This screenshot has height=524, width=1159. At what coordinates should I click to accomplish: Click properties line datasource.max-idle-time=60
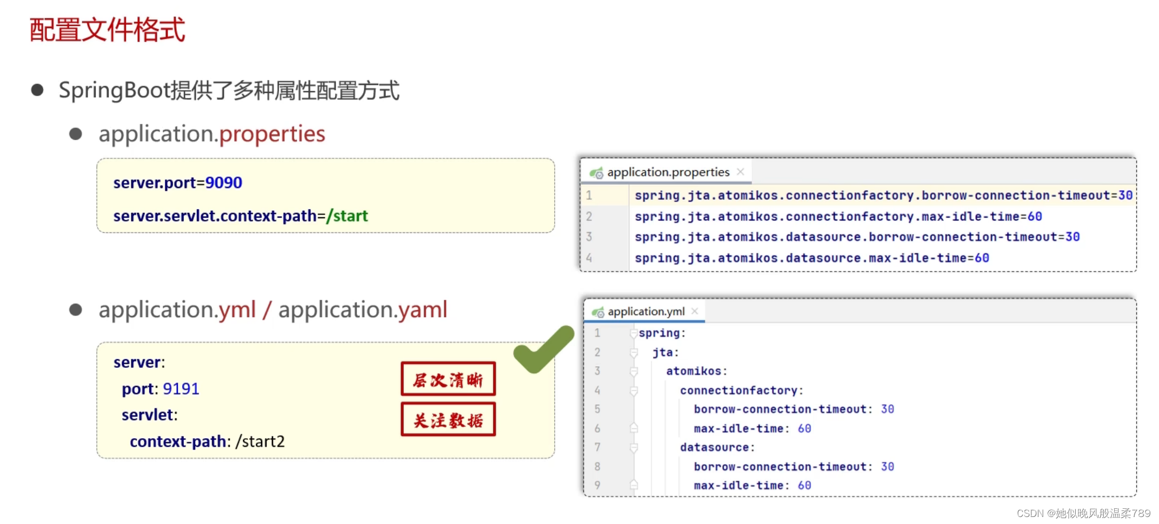[x=811, y=258]
